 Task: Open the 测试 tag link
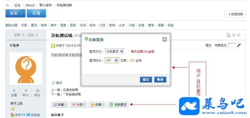point(59,83)
